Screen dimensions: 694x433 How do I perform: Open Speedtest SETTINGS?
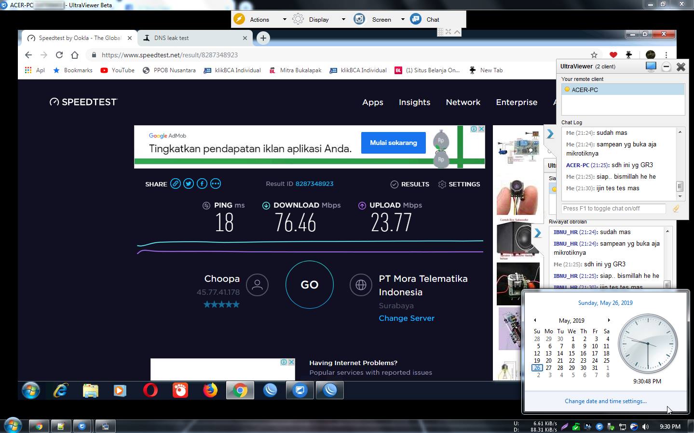pos(459,184)
